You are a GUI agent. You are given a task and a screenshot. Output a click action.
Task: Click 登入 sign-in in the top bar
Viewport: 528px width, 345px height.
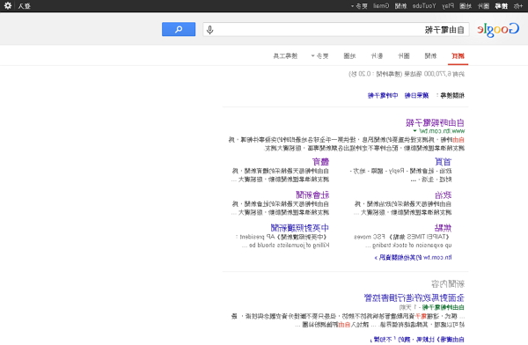click(x=25, y=6)
